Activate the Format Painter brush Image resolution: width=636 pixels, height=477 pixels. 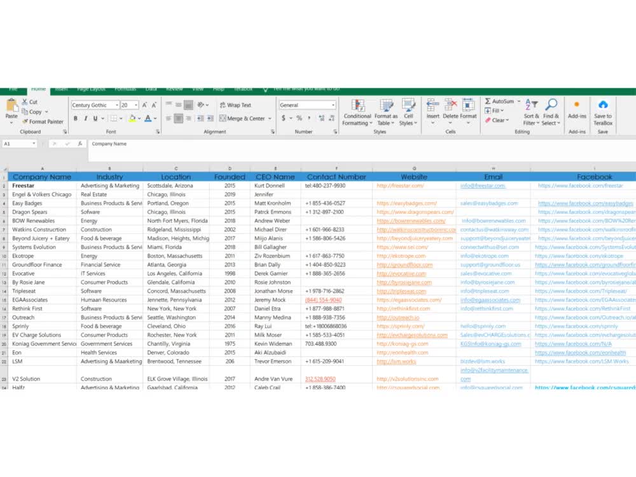pyautogui.click(x=25, y=121)
